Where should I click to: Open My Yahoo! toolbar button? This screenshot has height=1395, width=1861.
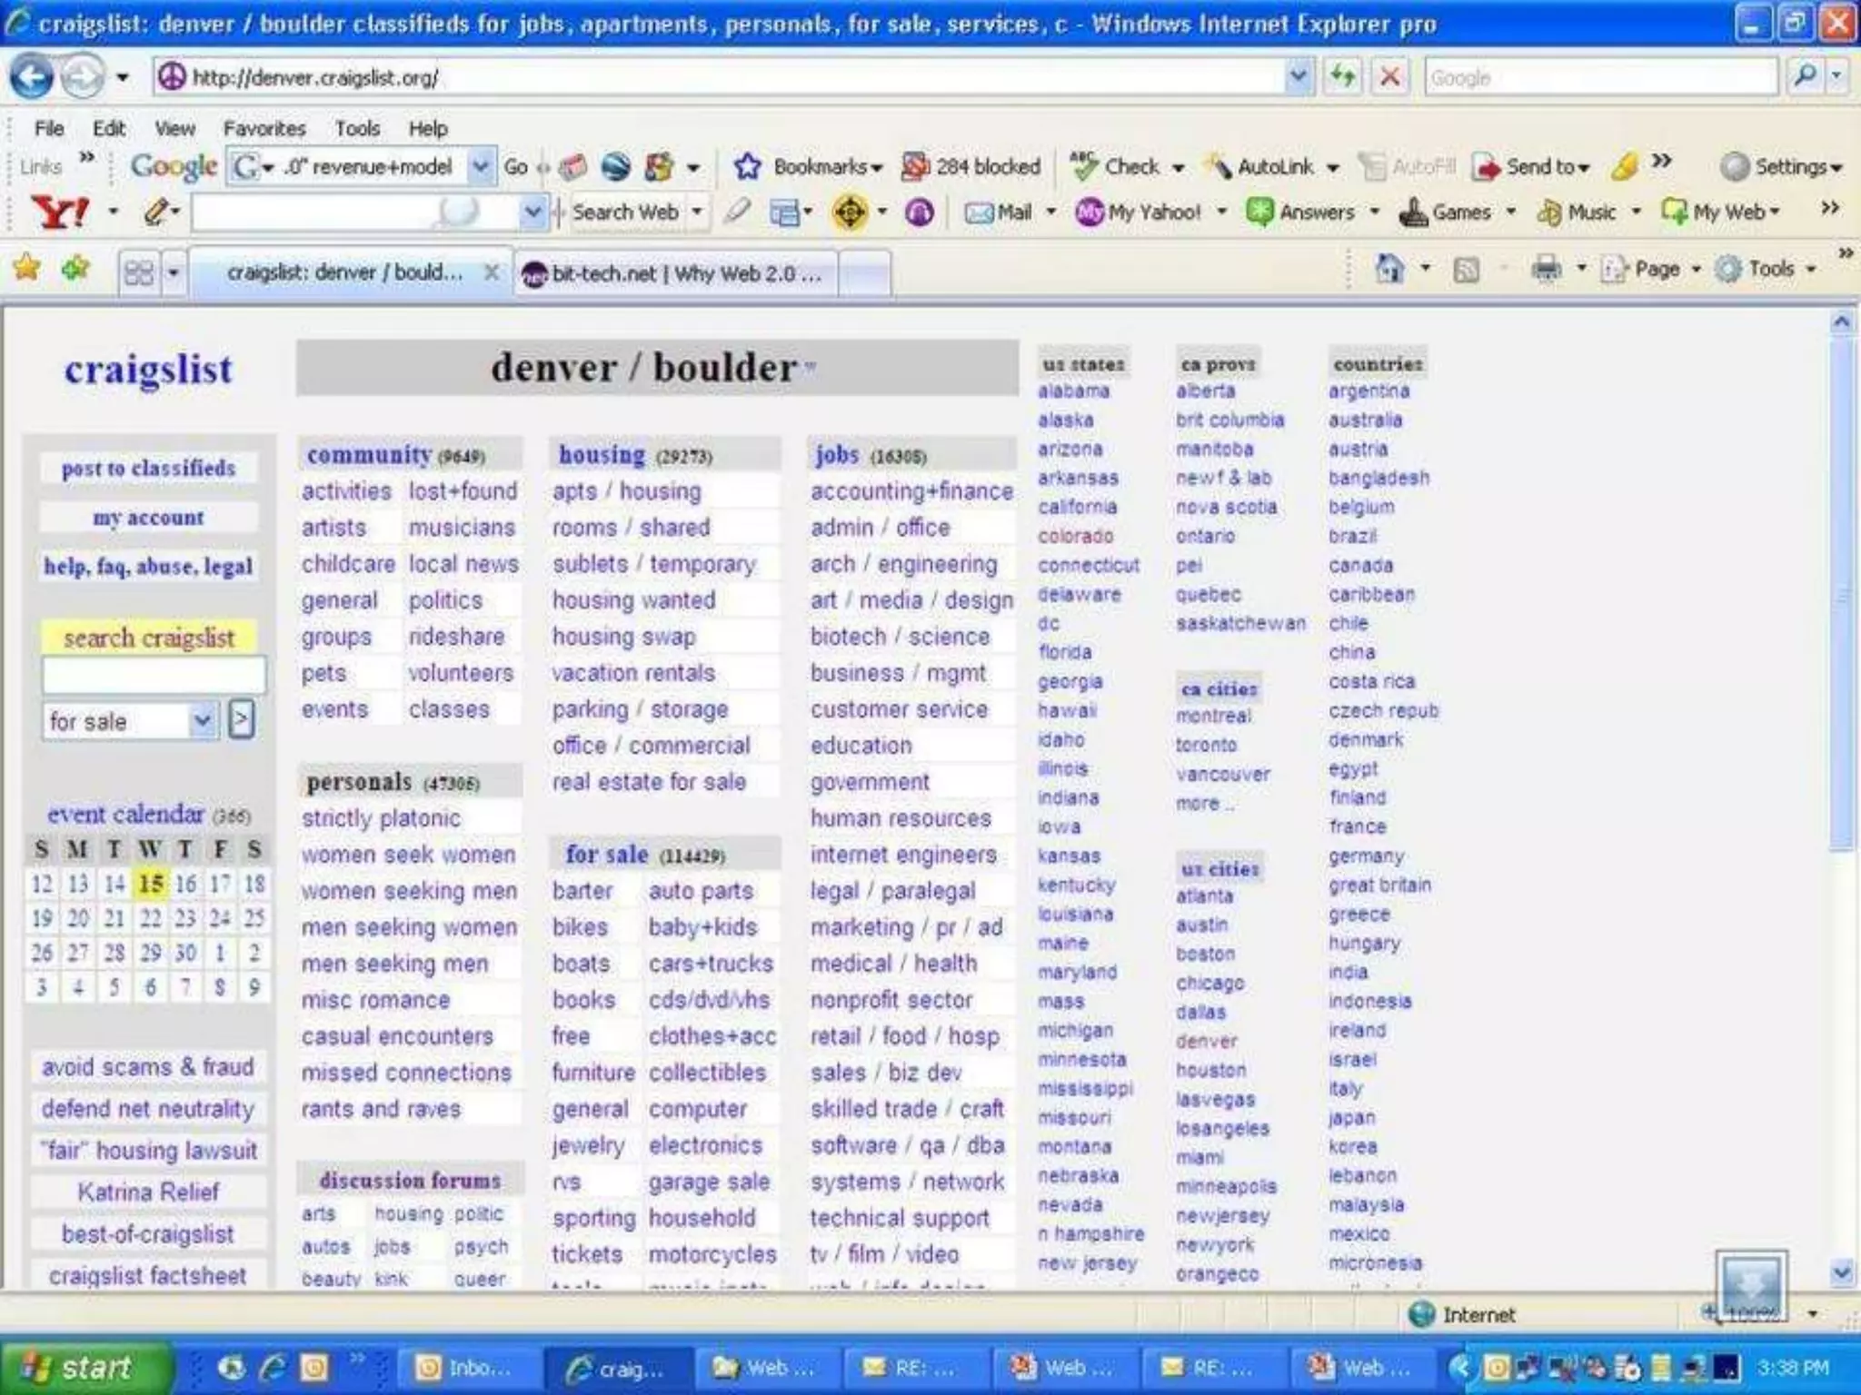(1138, 213)
